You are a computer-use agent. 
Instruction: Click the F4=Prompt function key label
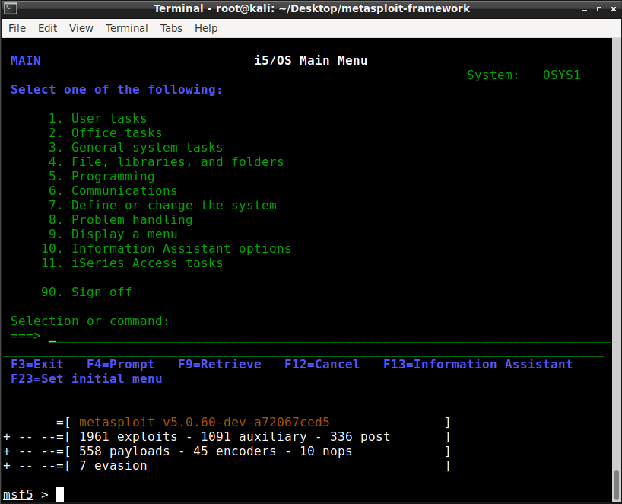point(121,365)
